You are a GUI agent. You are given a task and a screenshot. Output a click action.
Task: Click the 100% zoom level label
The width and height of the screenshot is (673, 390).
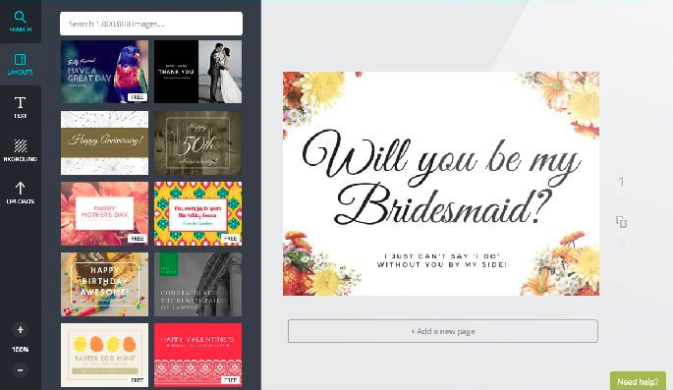click(x=21, y=350)
